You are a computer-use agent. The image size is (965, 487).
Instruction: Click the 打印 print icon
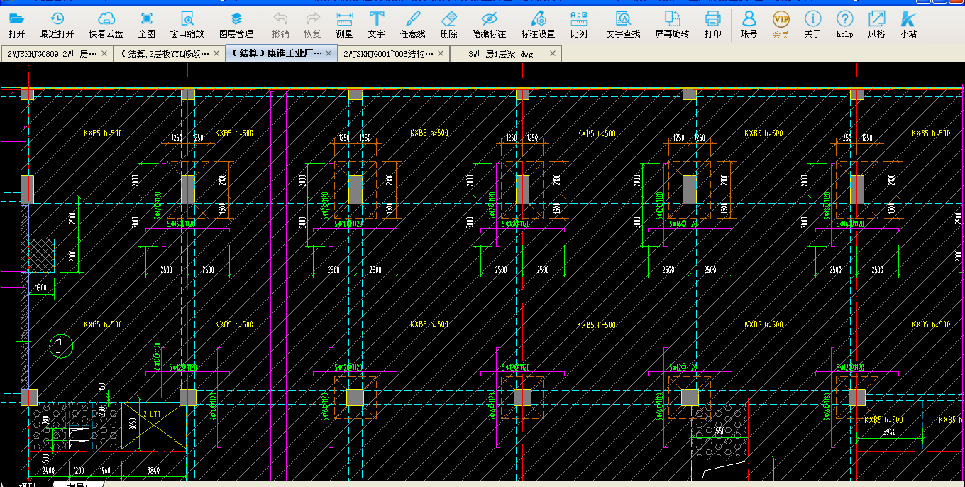tap(713, 18)
